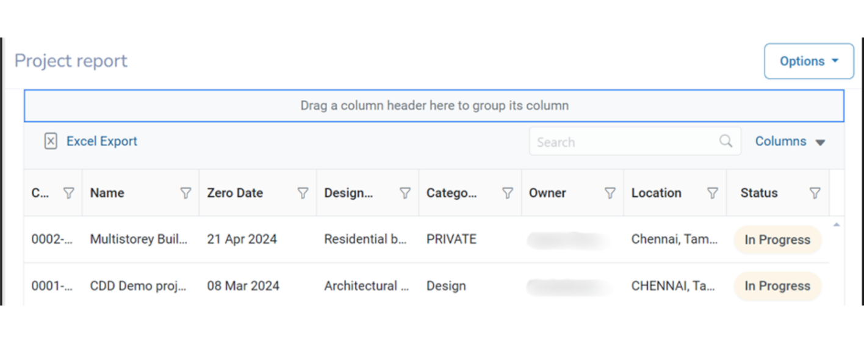Screen dimensions: 864x343
Task: Click the filter icon on Name column
Action: point(185,193)
